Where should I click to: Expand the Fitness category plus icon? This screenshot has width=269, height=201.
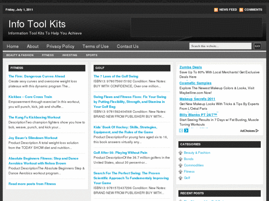[x=181, y=171]
